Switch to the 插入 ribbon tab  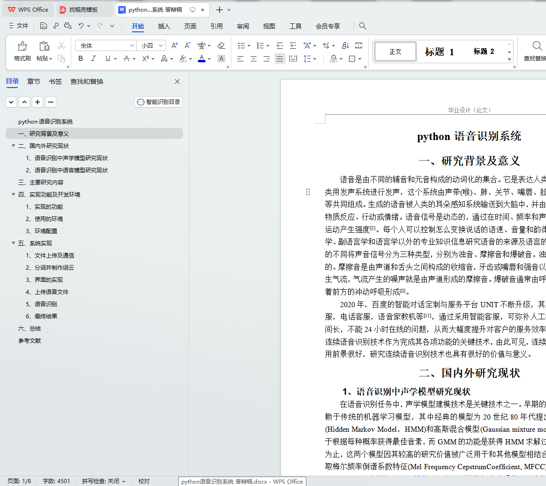[x=164, y=26]
